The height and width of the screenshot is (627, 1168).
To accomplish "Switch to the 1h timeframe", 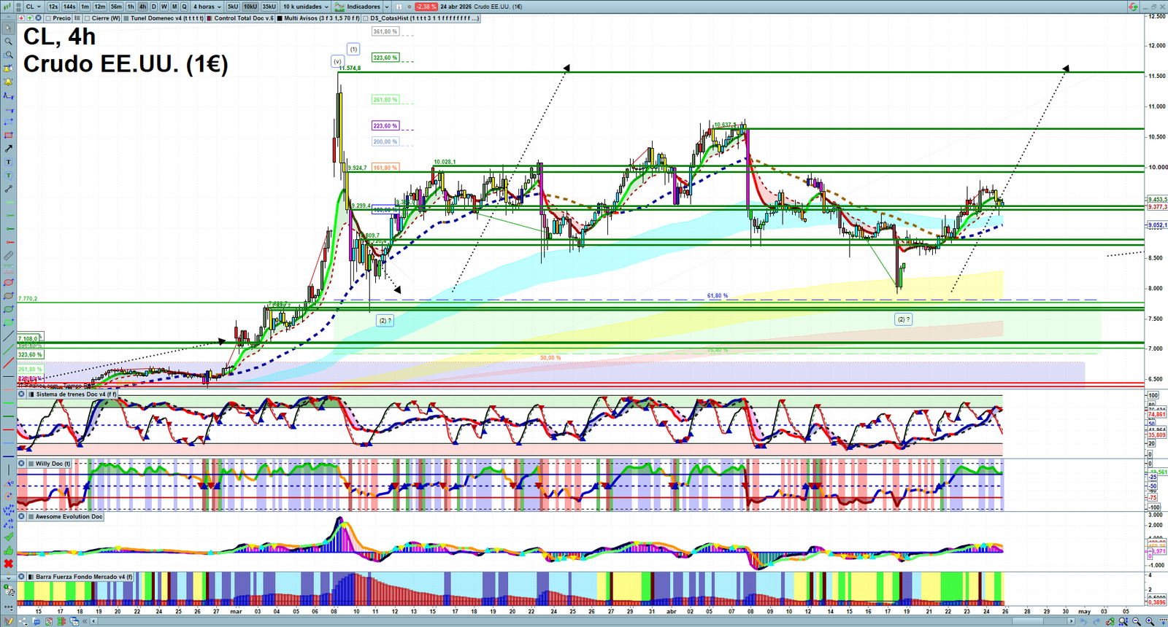I will 131,7.
